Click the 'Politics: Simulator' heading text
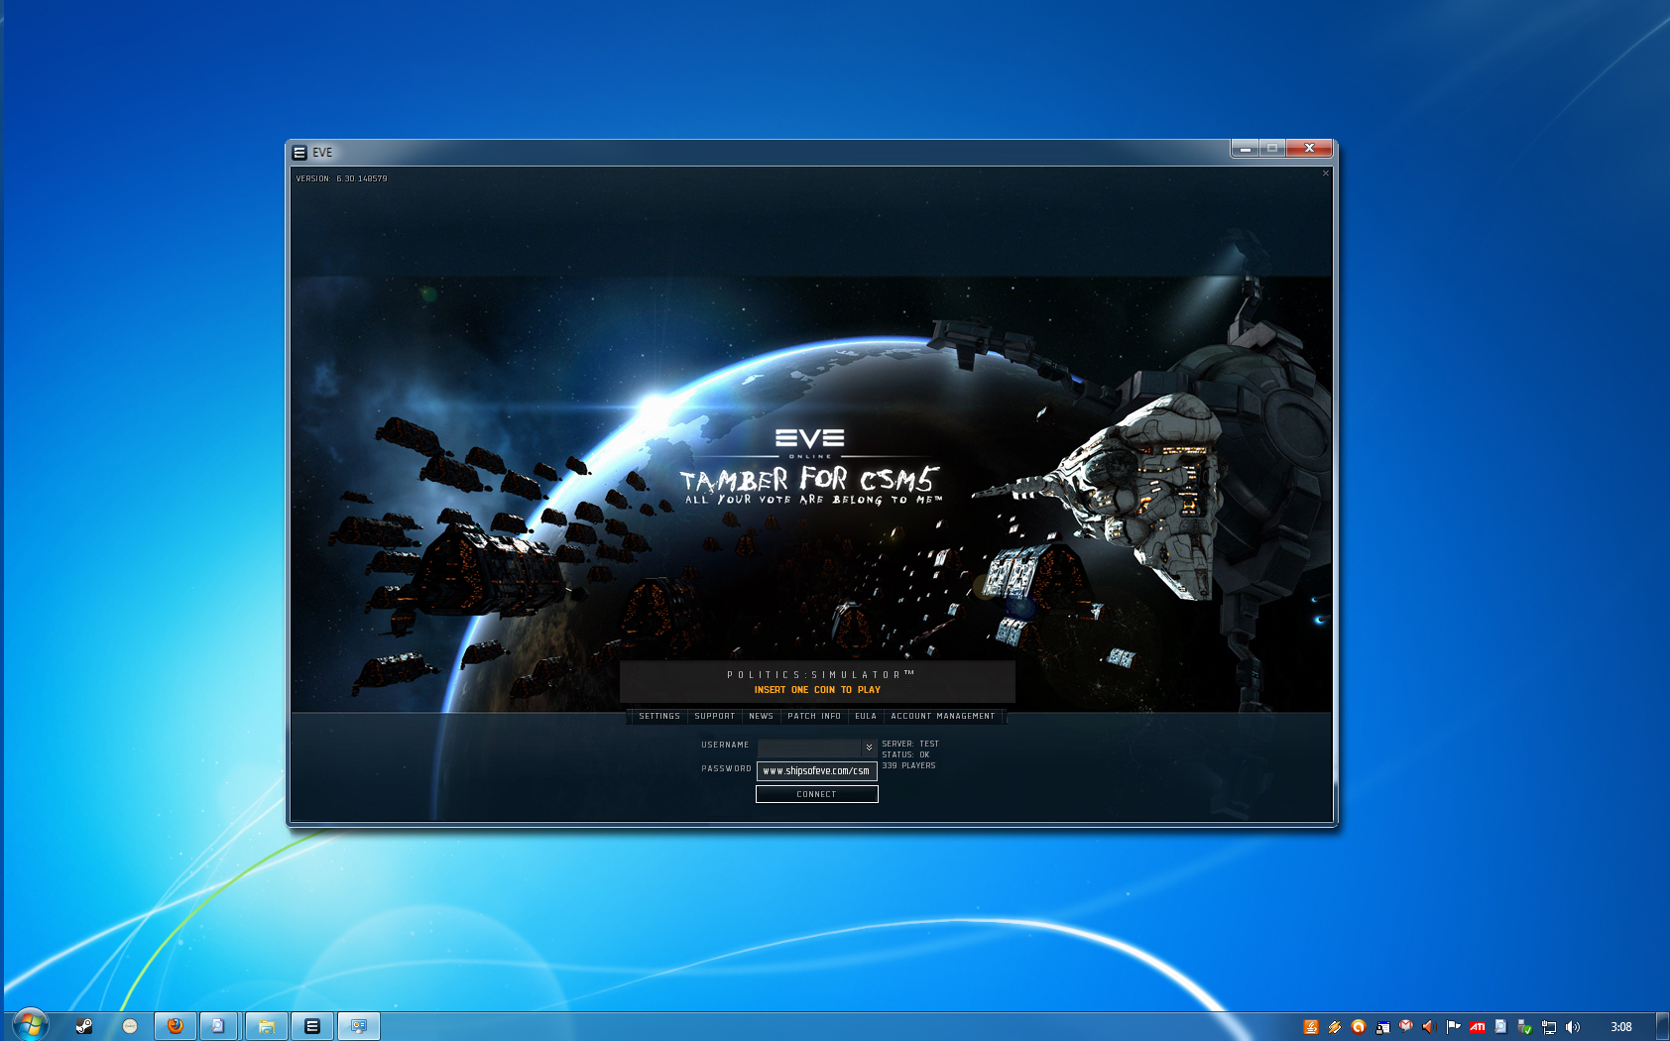This screenshot has height=1041, width=1670. (x=821, y=674)
